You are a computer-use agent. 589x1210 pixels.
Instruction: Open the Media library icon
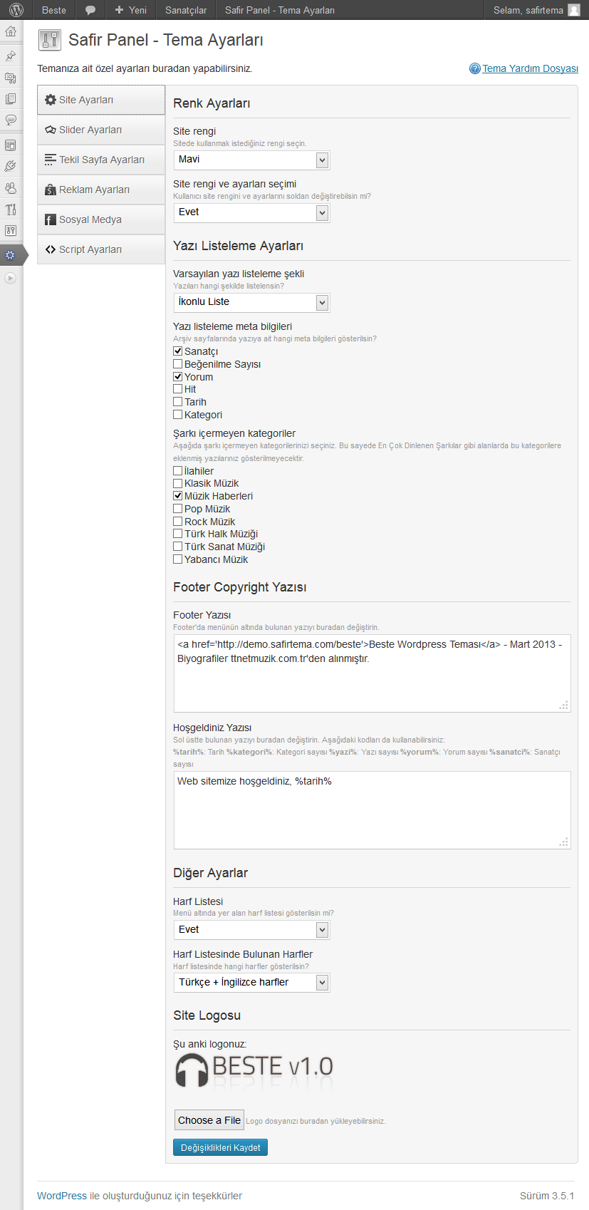click(11, 77)
